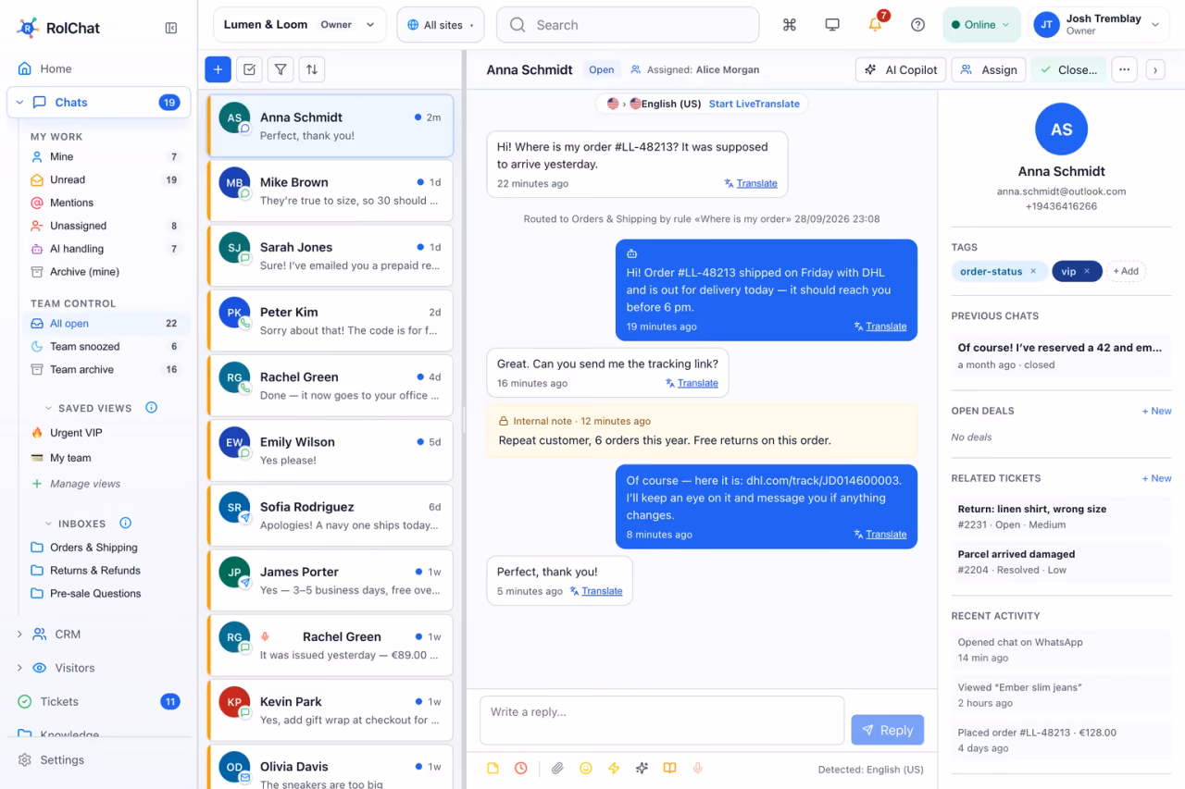Open the Lumen & Loom workspace dropdown

point(300,25)
